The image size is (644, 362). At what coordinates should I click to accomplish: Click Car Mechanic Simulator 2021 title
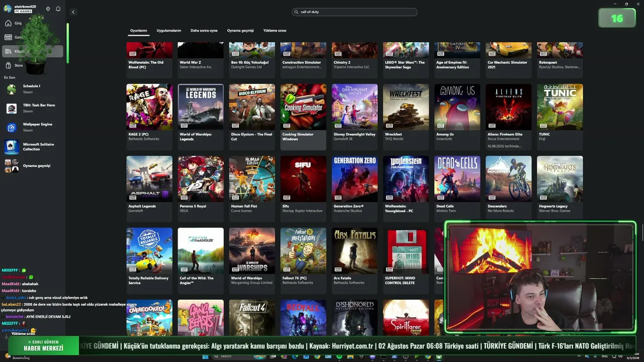pos(508,65)
